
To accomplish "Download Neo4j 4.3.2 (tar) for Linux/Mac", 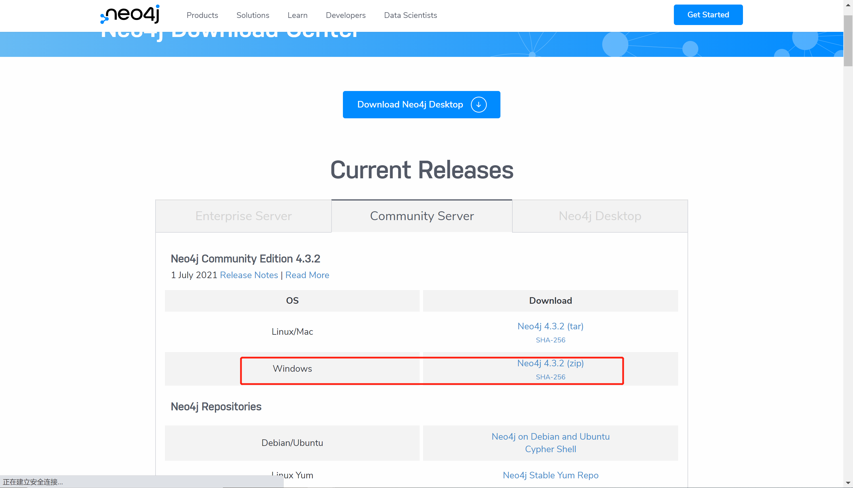I will [x=550, y=326].
